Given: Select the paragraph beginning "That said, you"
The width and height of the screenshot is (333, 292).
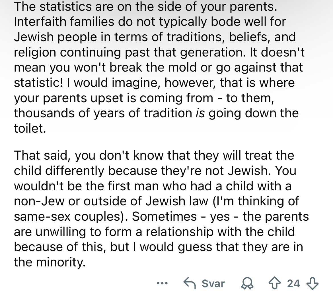Looking at the screenshot, I should click(x=161, y=208).
